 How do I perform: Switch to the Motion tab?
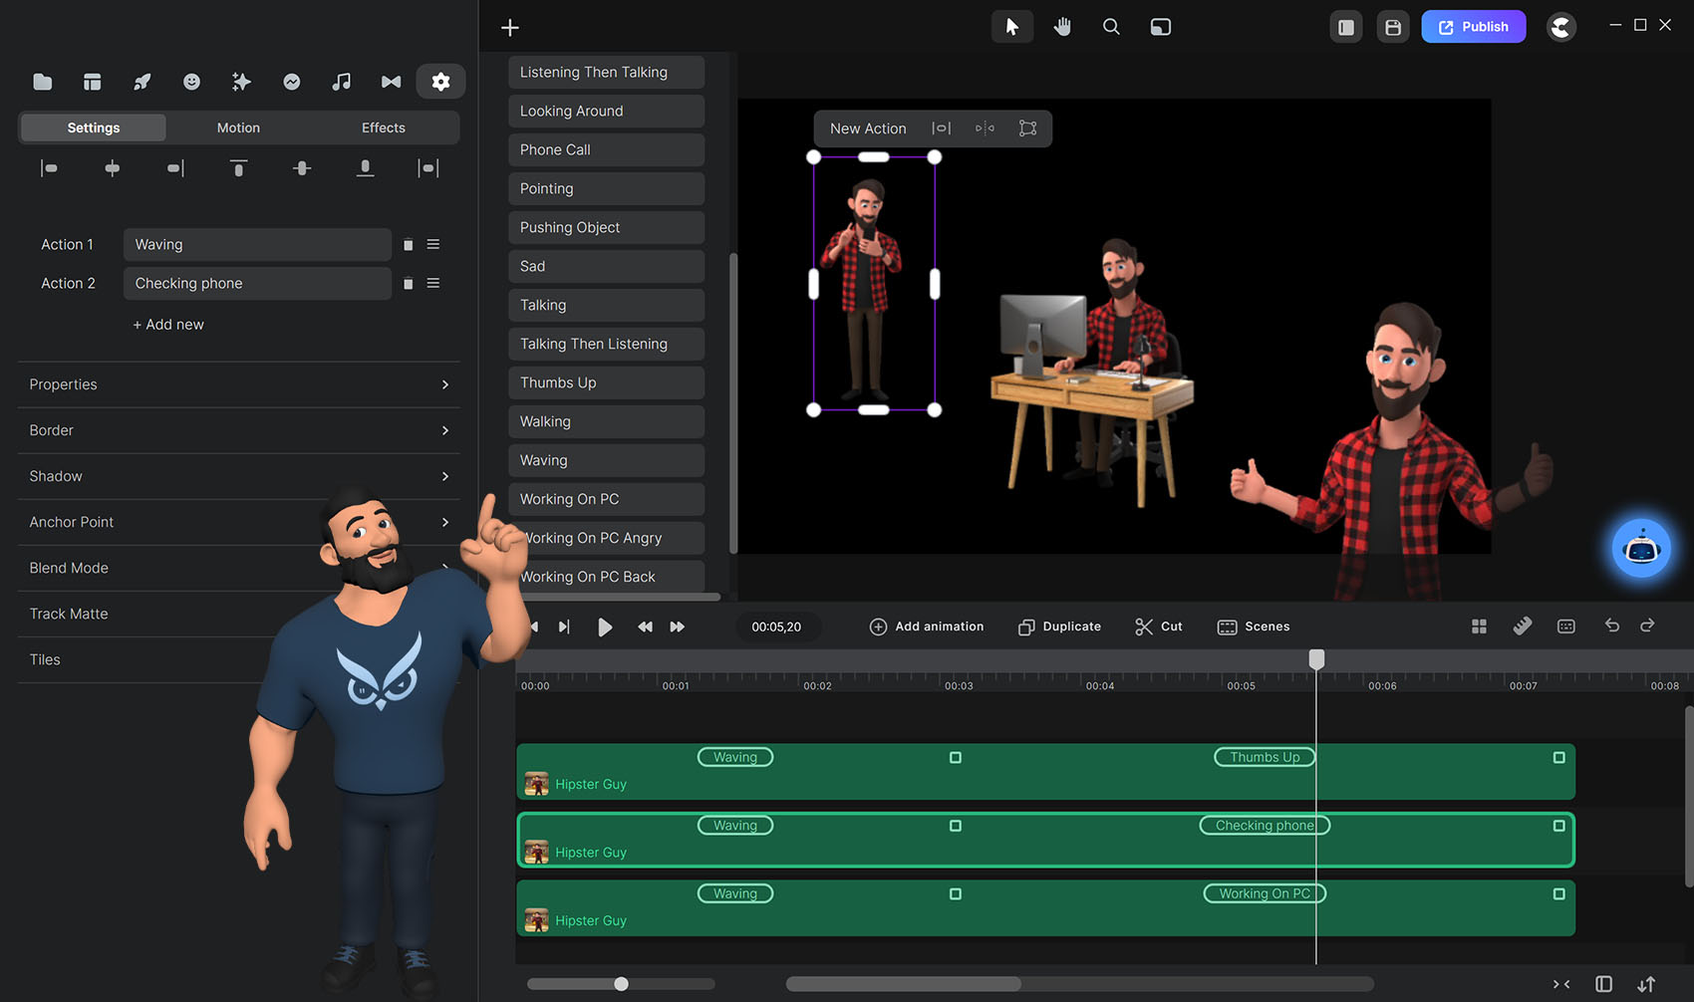pyautogui.click(x=238, y=127)
